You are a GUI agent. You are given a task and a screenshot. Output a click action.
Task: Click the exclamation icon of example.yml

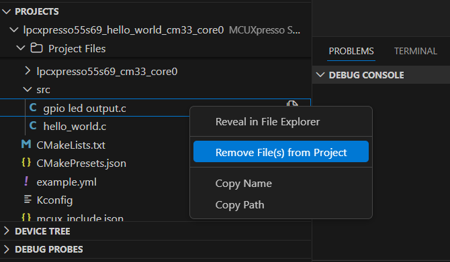pyautogui.click(x=26, y=181)
